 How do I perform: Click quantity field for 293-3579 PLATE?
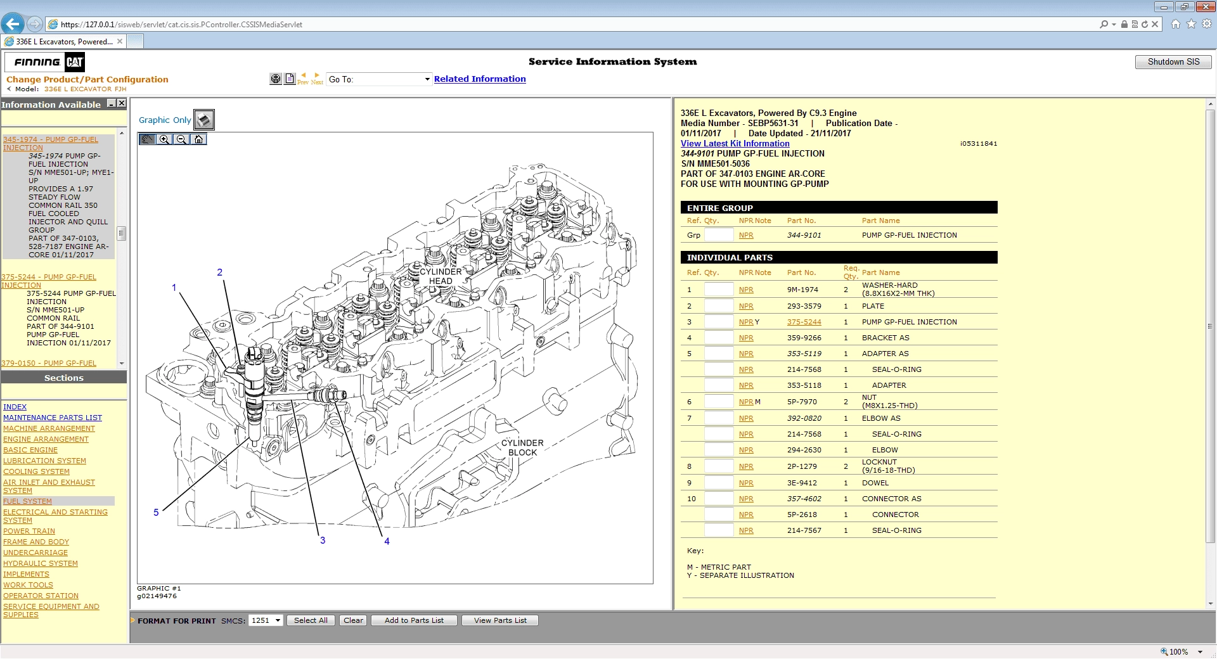click(x=719, y=306)
